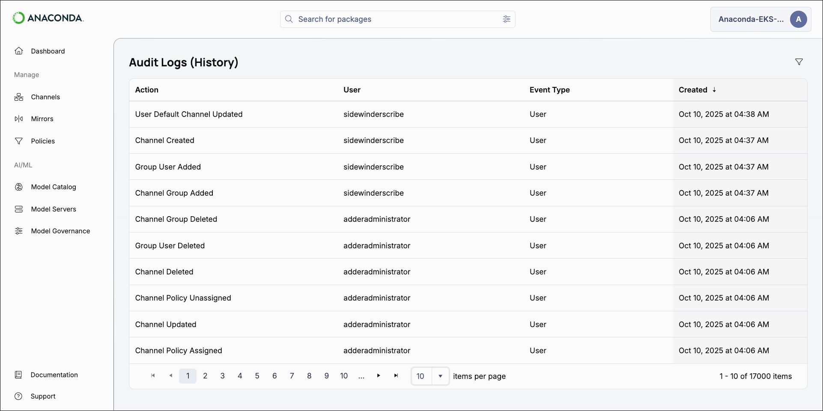Open the items per page dropdown

click(x=441, y=376)
